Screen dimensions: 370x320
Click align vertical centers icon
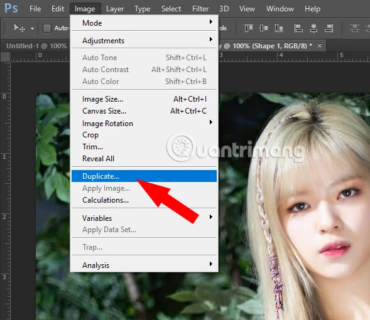[264, 28]
